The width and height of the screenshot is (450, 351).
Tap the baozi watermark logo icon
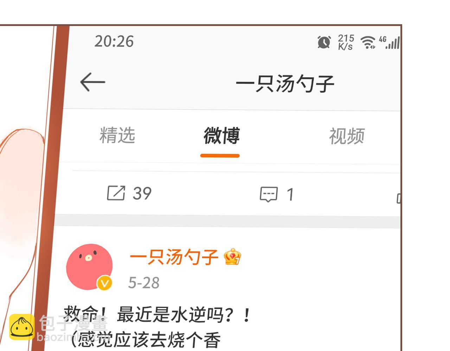22,327
